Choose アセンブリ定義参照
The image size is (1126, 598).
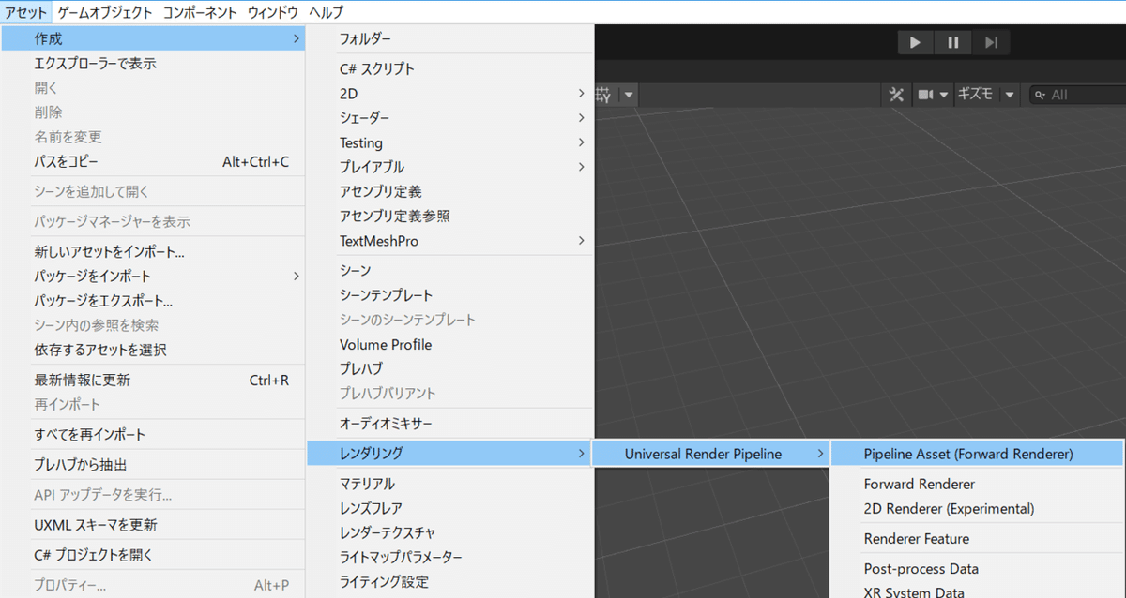[450, 216]
